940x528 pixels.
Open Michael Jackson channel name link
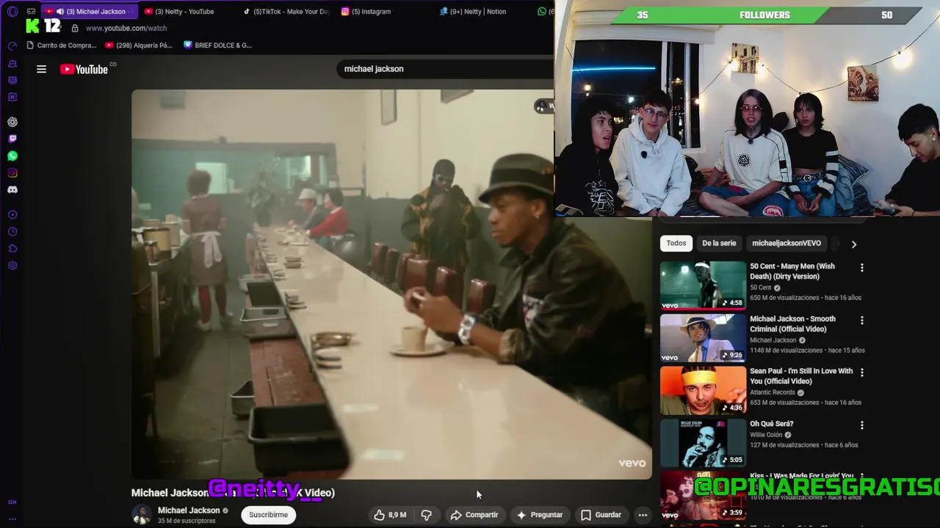189,510
